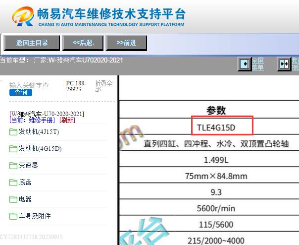Image resolution: width=299 pixels, height=245 pixels.
Task: Select the 9.3 compression ratio cell
Action: point(216,192)
